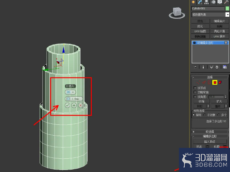Click the 倒角剖面 modifier button
This screenshot has width=230, height=172.
[x=200, y=36]
